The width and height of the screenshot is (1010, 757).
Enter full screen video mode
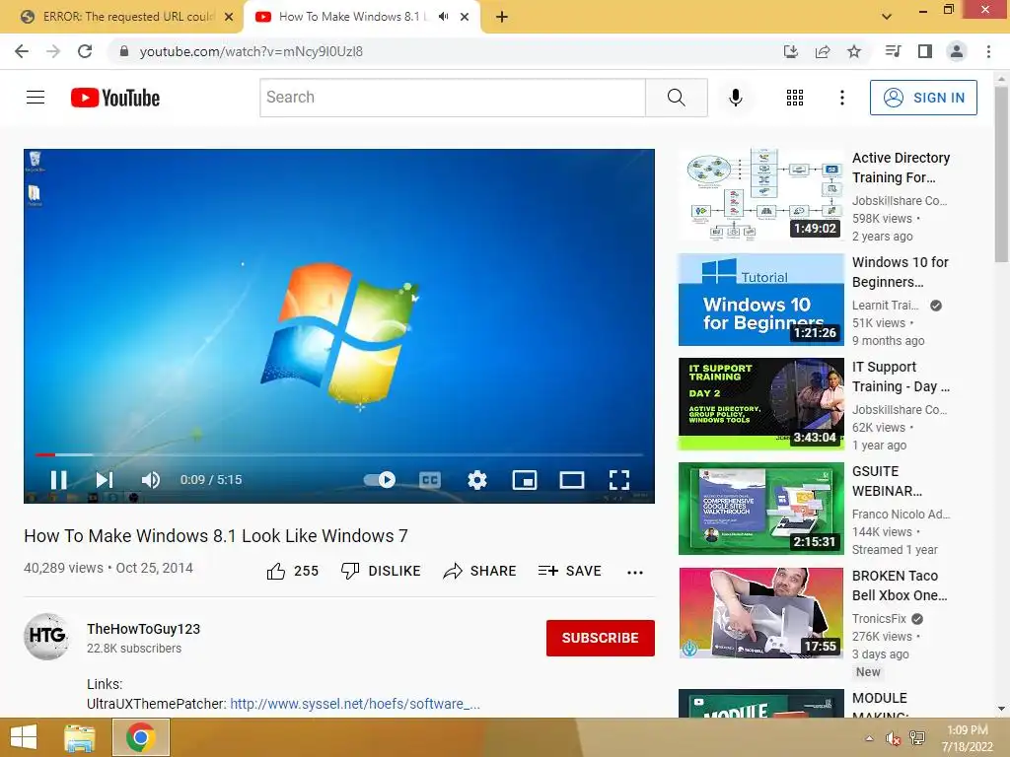tap(619, 480)
